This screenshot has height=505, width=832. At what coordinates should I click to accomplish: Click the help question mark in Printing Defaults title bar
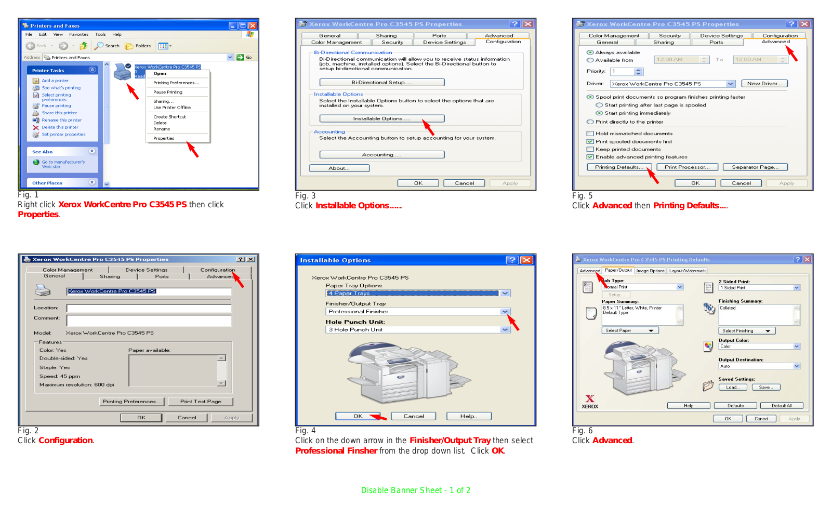(798, 259)
